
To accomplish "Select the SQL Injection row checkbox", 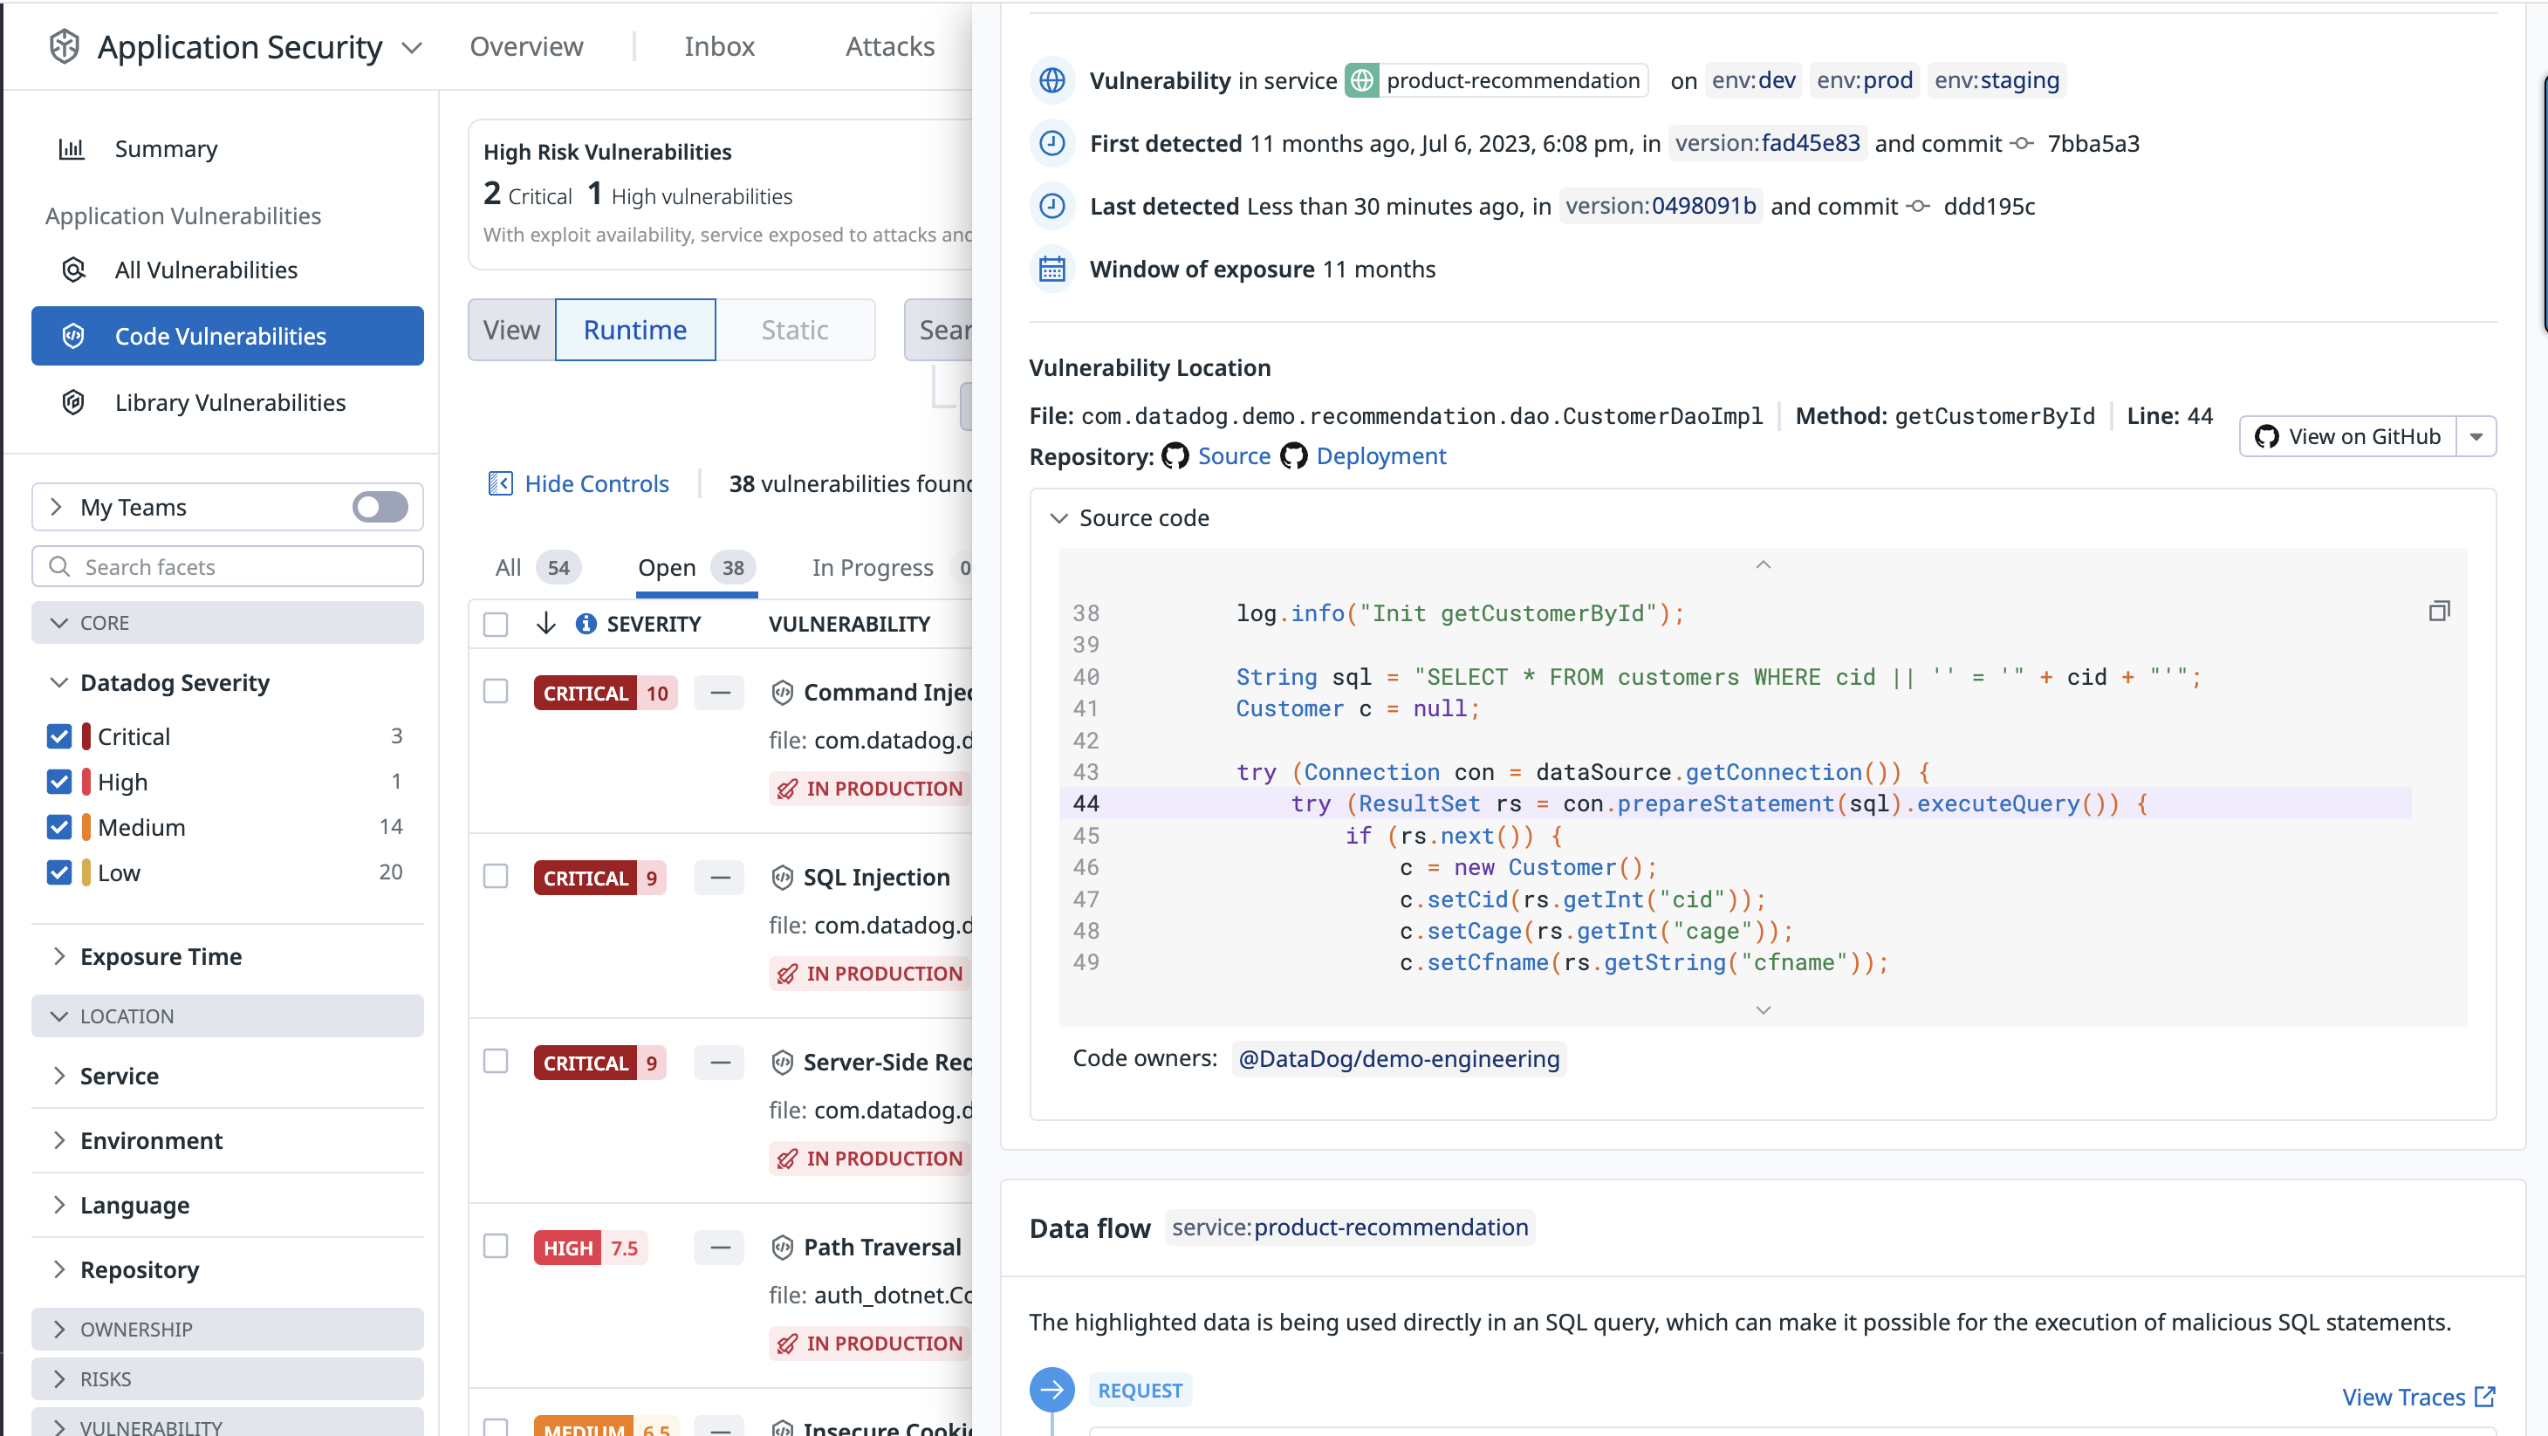I will (x=496, y=878).
